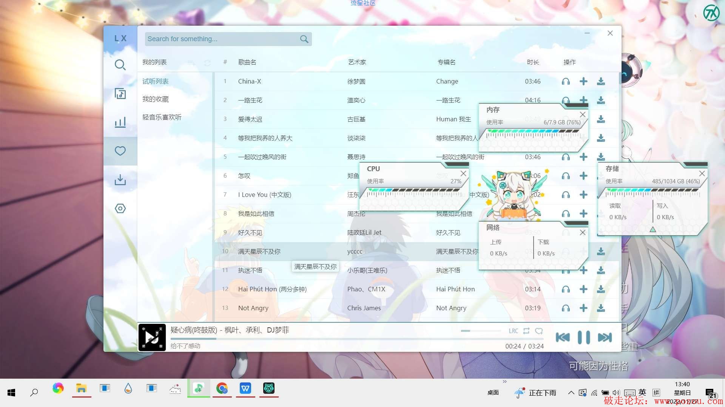The image size is (725, 407).
Task: Download 等我把我养的人养大
Action: tap(601, 138)
